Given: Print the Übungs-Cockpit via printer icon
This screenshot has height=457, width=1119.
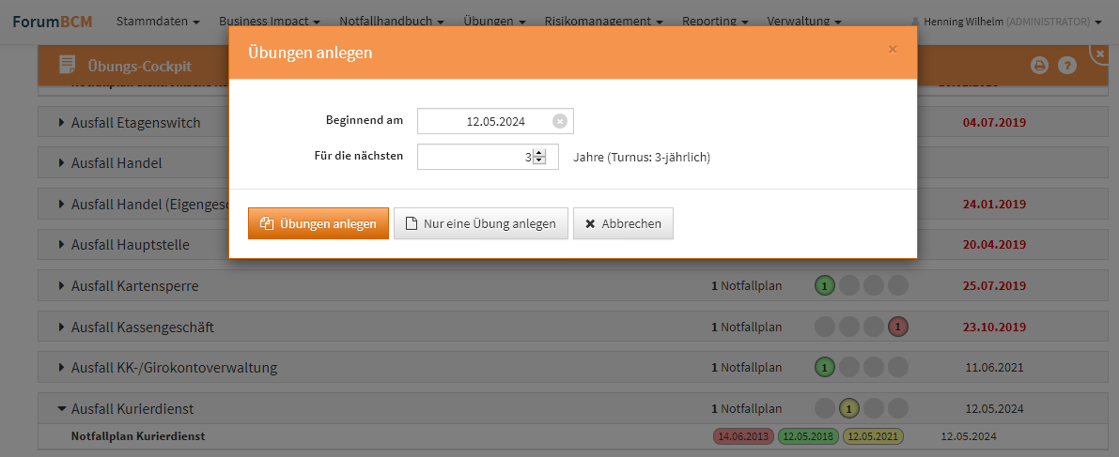Looking at the screenshot, I should tap(1040, 66).
